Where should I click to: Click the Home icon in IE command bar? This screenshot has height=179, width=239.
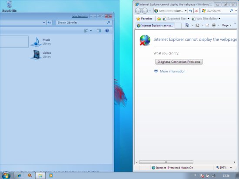point(187,25)
